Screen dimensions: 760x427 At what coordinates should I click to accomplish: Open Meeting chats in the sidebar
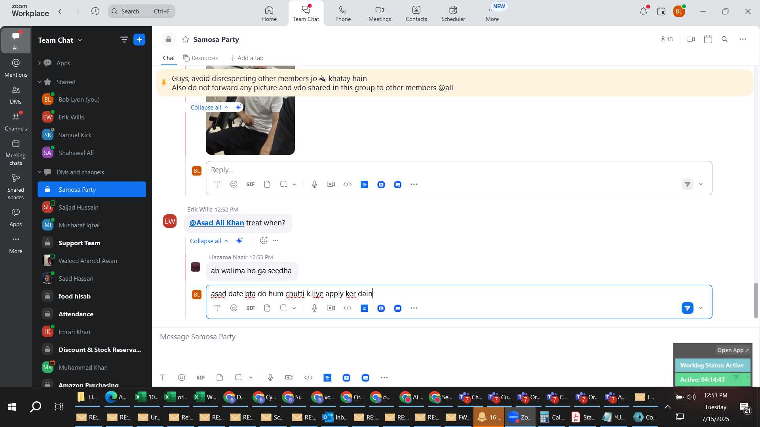coord(16,153)
